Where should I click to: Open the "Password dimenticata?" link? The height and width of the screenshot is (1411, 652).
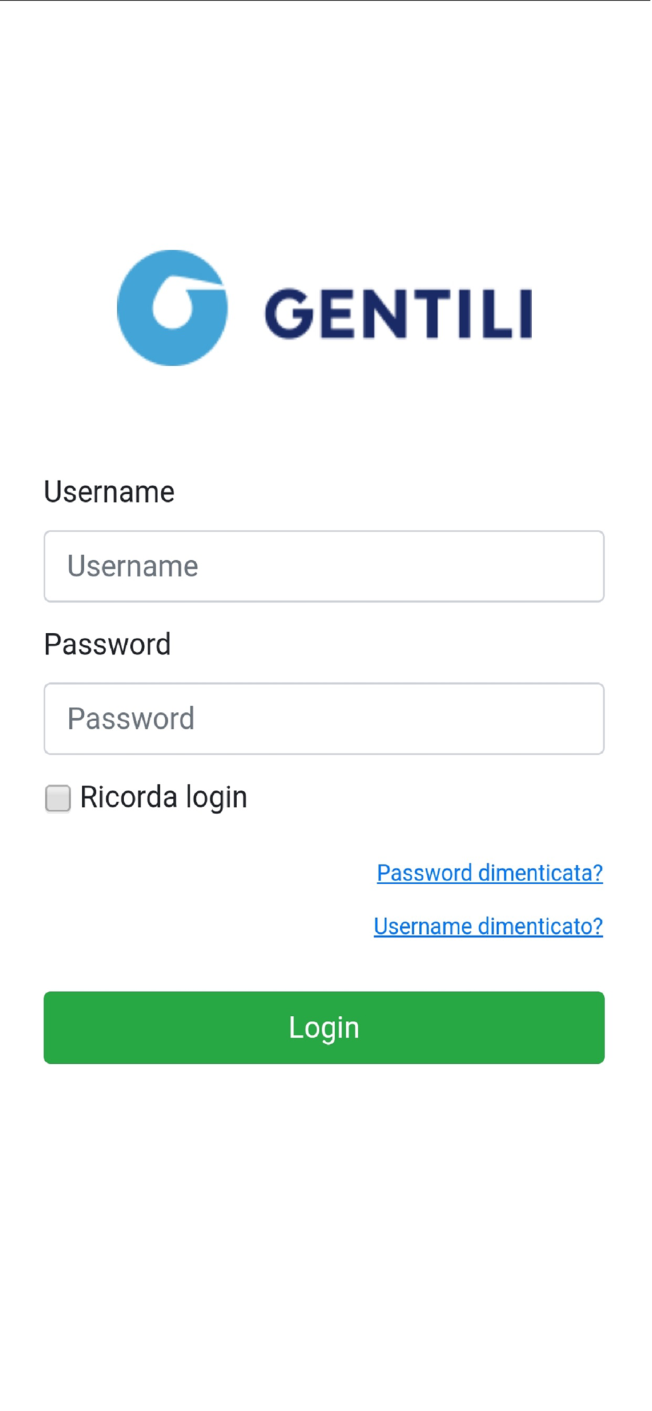coord(490,873)
